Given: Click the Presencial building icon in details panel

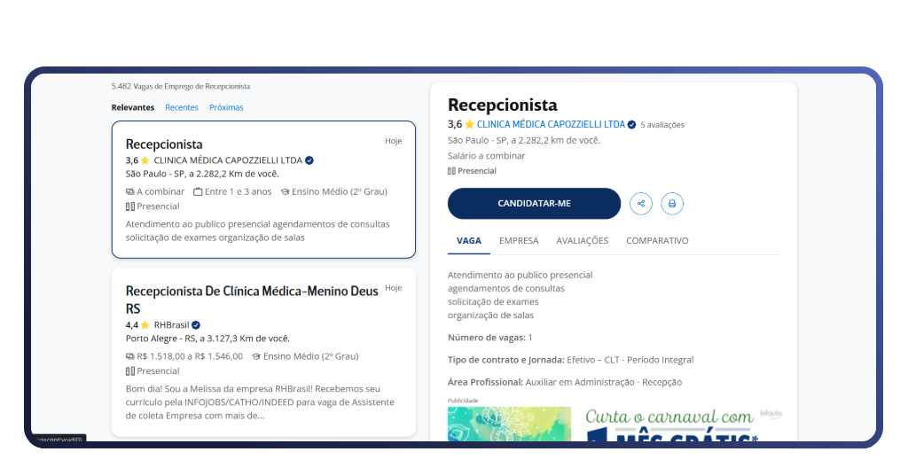Looking at the screenshot, I should (x=451, y=171).
